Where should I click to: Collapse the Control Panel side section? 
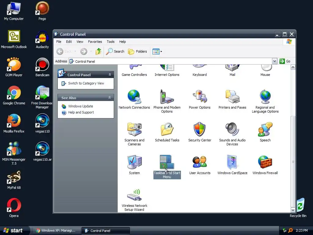110,75
